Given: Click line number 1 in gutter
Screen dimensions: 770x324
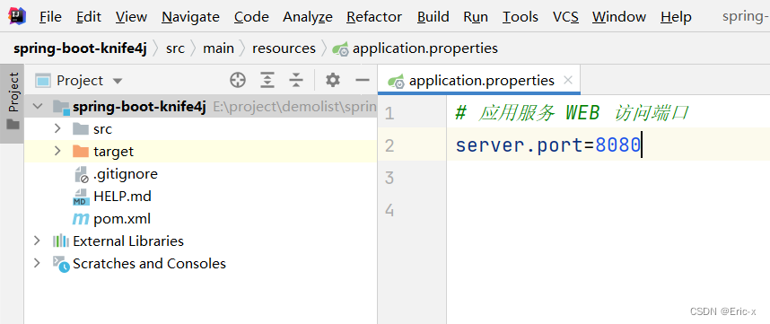Looking at the screenshot, I should 389,114.
